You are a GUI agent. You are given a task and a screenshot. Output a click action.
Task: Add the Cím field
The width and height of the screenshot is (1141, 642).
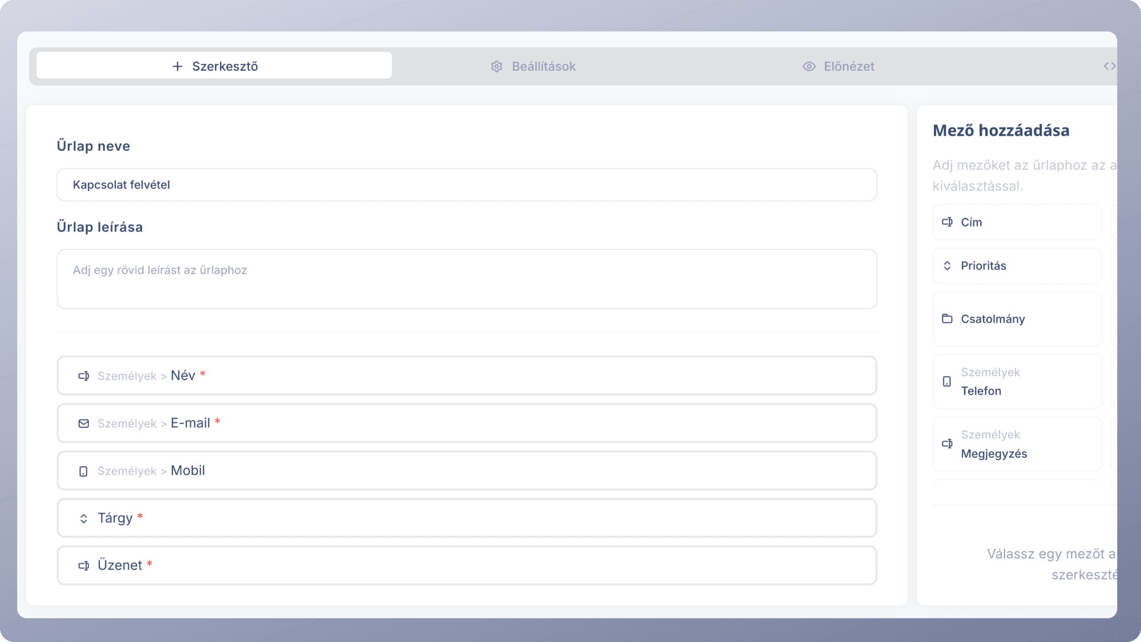(x=1017, y=222)
